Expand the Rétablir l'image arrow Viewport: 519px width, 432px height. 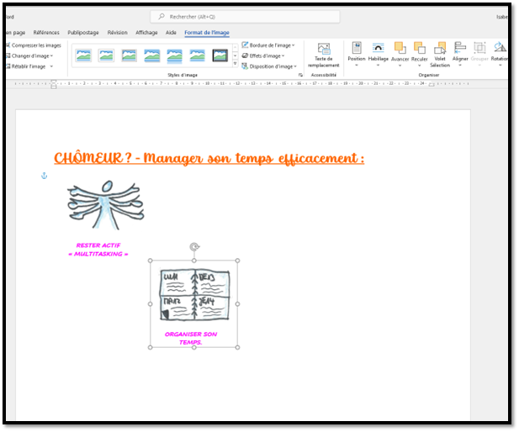pyautogui.click(x=51, y=66)
